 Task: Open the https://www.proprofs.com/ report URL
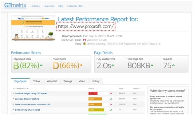pyautogui.click(x=86, y=26)
